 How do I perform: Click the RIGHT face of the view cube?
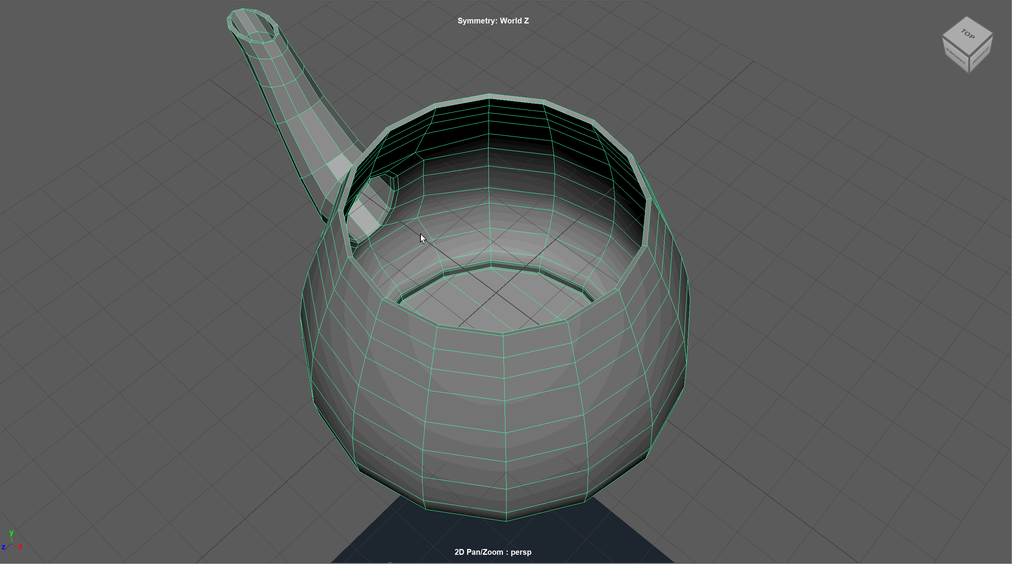[x=982, y=55]
